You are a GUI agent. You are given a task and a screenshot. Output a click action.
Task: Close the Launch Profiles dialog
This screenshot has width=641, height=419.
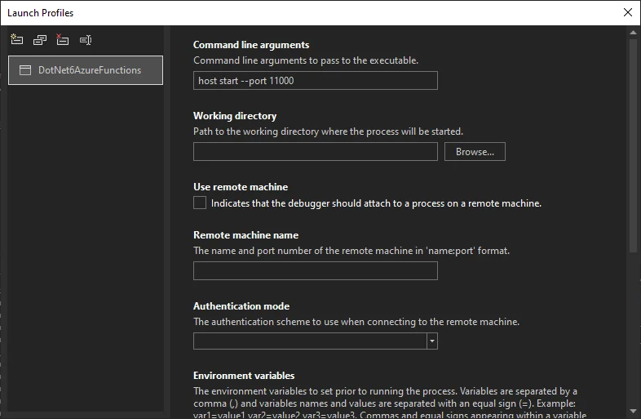(627, 12)
